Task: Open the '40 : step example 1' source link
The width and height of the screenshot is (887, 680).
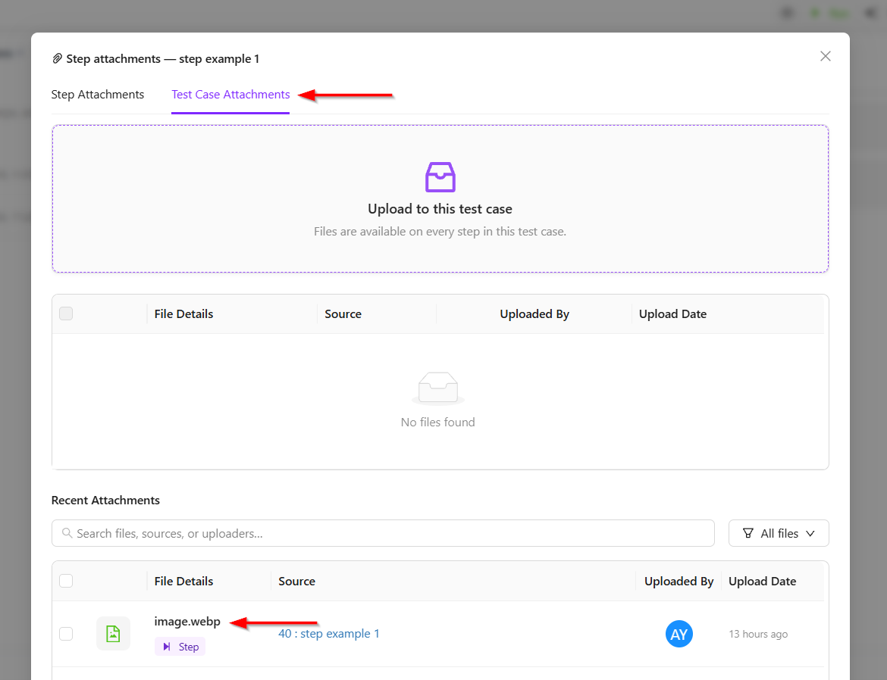Action: point(329,634)
